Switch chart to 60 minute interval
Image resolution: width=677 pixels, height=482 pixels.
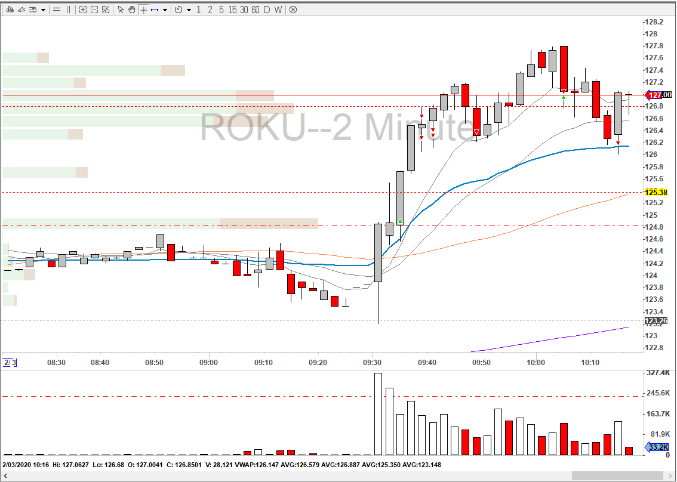point(255,10)
